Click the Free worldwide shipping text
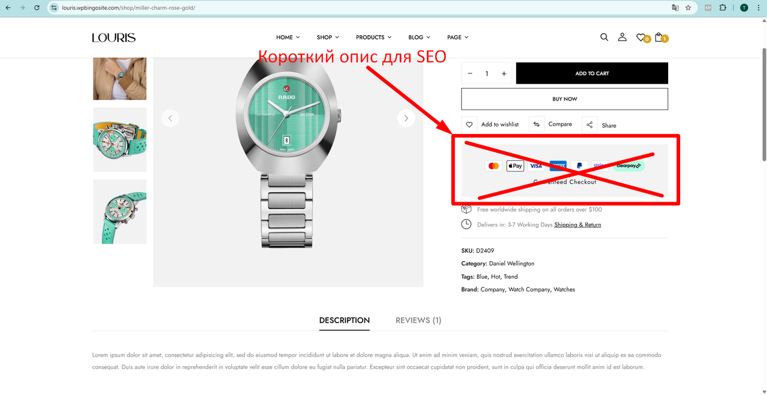The width and height of the screenshot is (767, 395). click(539, 209)
